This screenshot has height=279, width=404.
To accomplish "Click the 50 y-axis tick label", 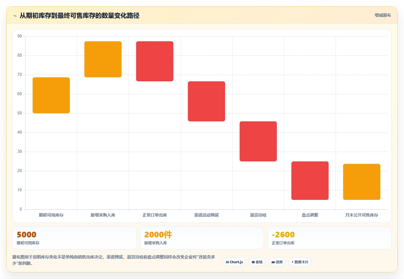I will 20,113.
